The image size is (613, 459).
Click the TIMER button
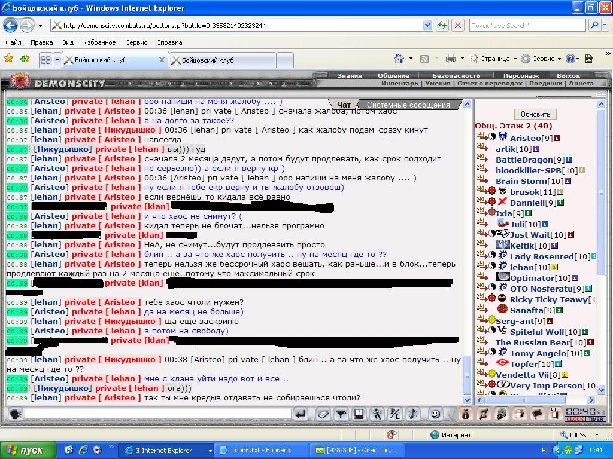tap(596, 419)
